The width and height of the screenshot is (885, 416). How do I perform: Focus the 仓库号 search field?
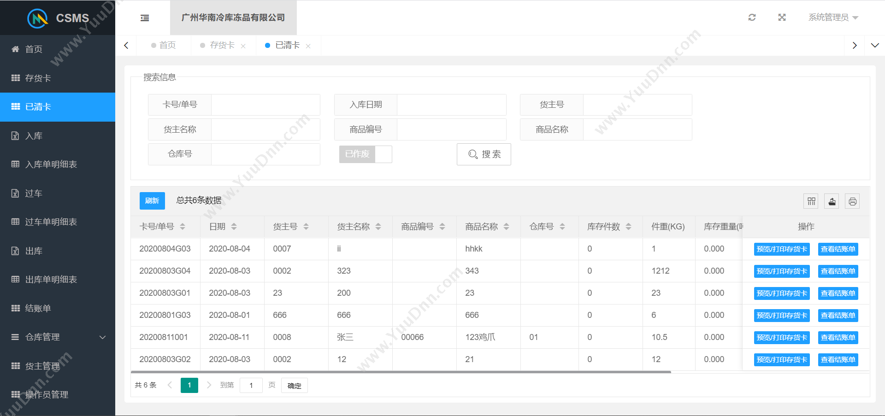click(265, 154)
